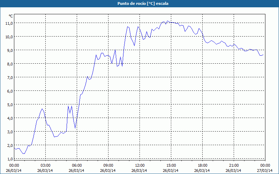
Task: Click the dew point curve peak near 15:00
Action: tap(167, 21)
